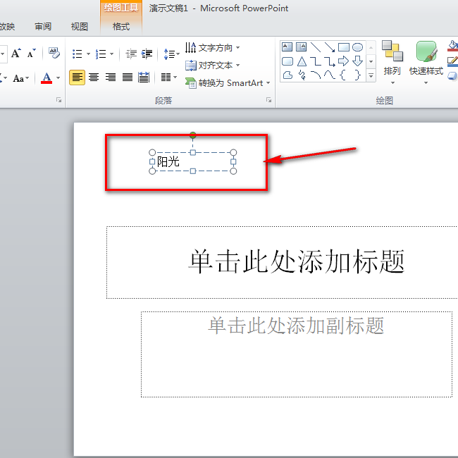458x458 pixels.
Task: Select the elbow connector shape
Action: point(316,61)
